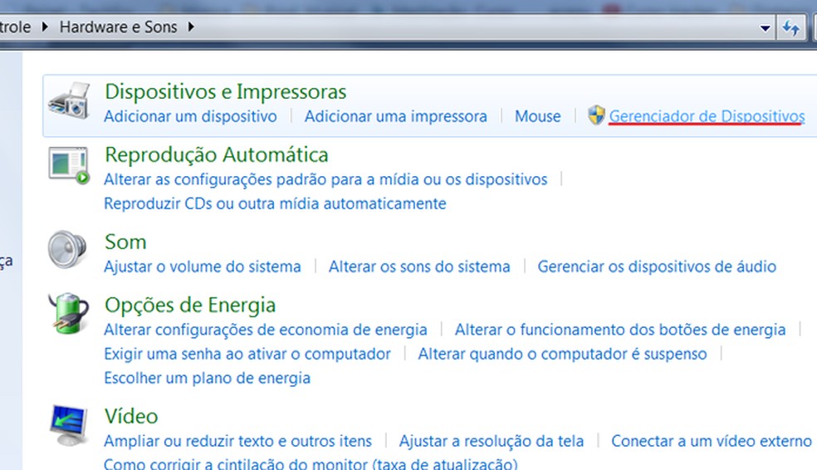Open the Dispositivos e Impressoras heading
Screen dimensions: 817x470
tap(226, 91)
